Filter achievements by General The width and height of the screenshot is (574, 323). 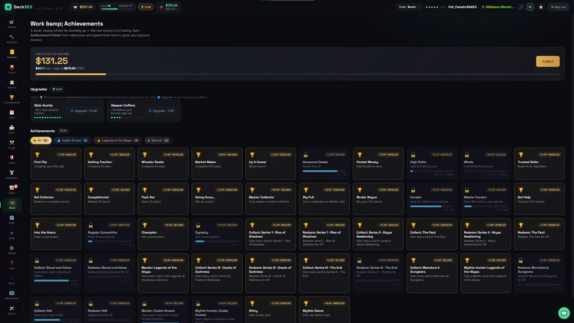158,140
